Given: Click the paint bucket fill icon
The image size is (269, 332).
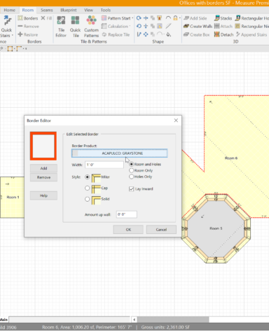Looking at the screenshot, I should pos(168,34).
